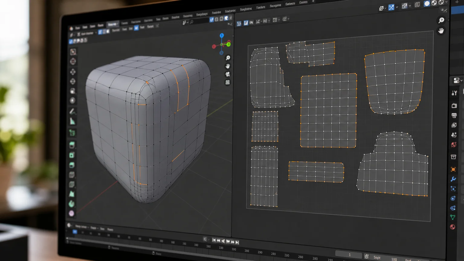
Task: Select the Rotate tool in the viewport toolbar
Action: [x=73, y=81]
